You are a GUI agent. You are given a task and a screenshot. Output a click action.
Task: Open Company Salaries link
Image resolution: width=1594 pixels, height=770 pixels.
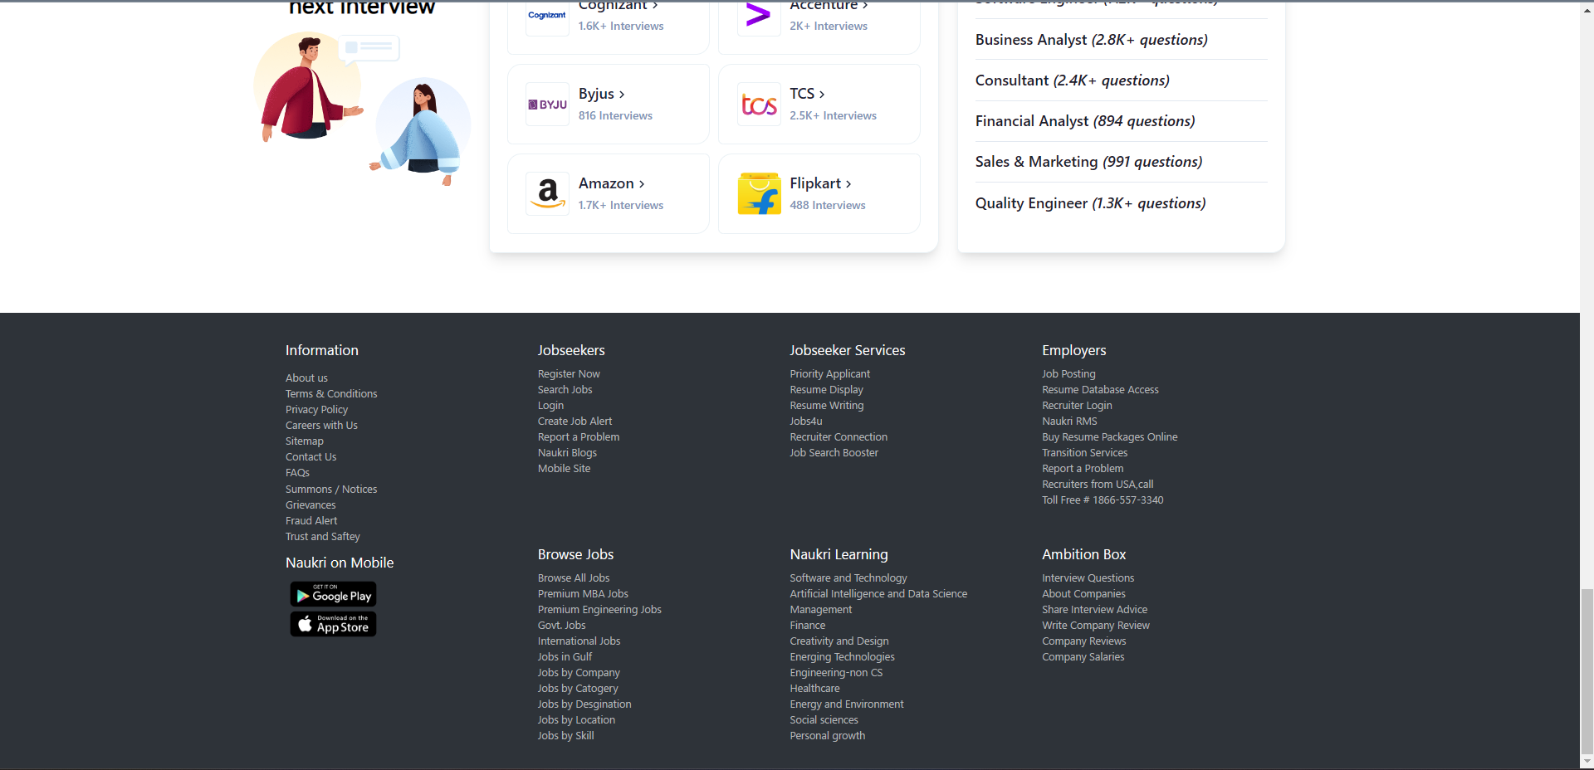click(x=1083, y=657)
